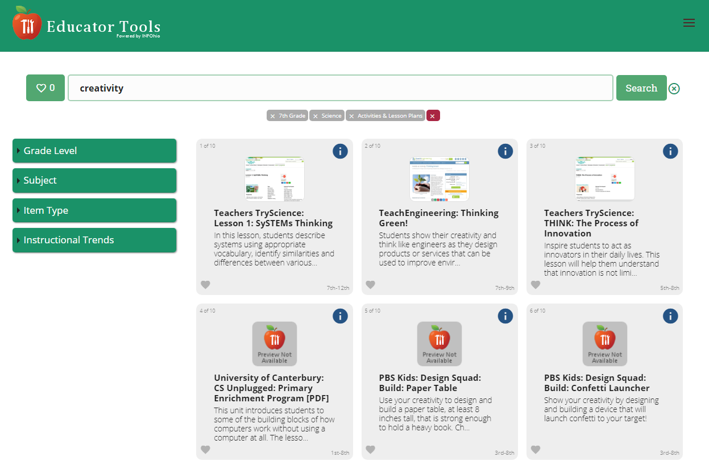
Task: Clear the search with the circled X icon
Action: coord(674,89)
